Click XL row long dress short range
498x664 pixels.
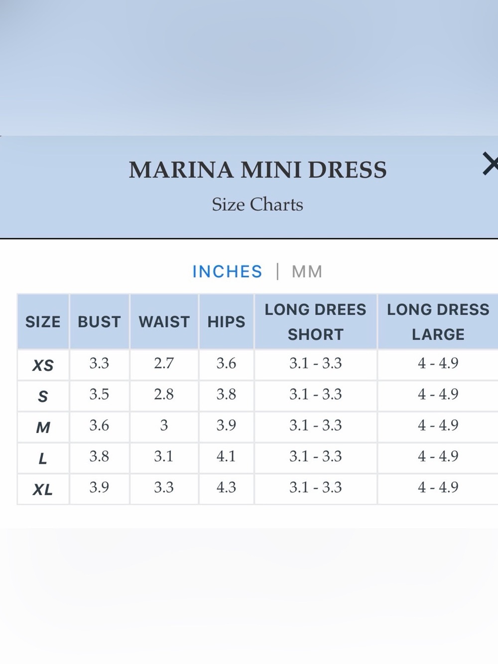(x=316, y=487)
